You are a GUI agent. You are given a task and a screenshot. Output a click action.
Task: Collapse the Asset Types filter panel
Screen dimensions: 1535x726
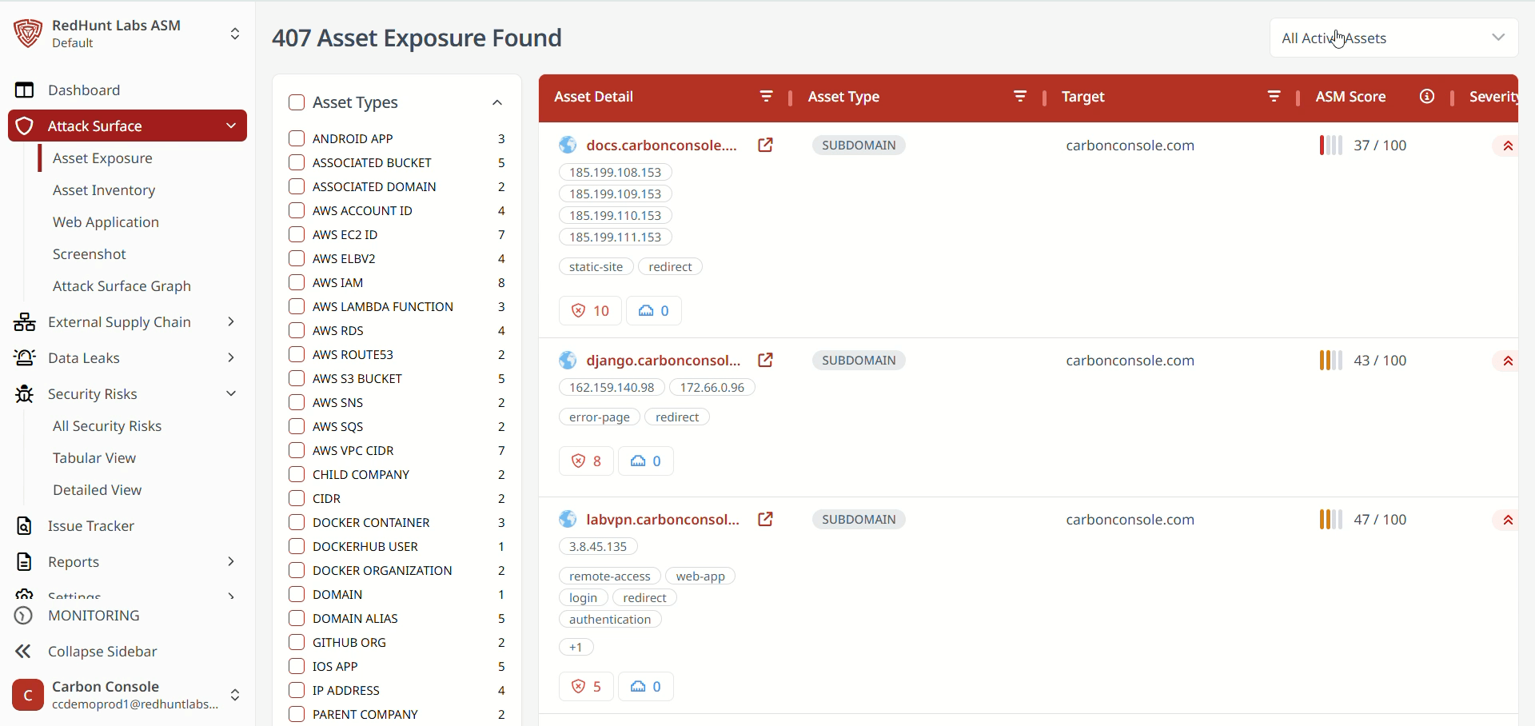[x=497, y=102]
